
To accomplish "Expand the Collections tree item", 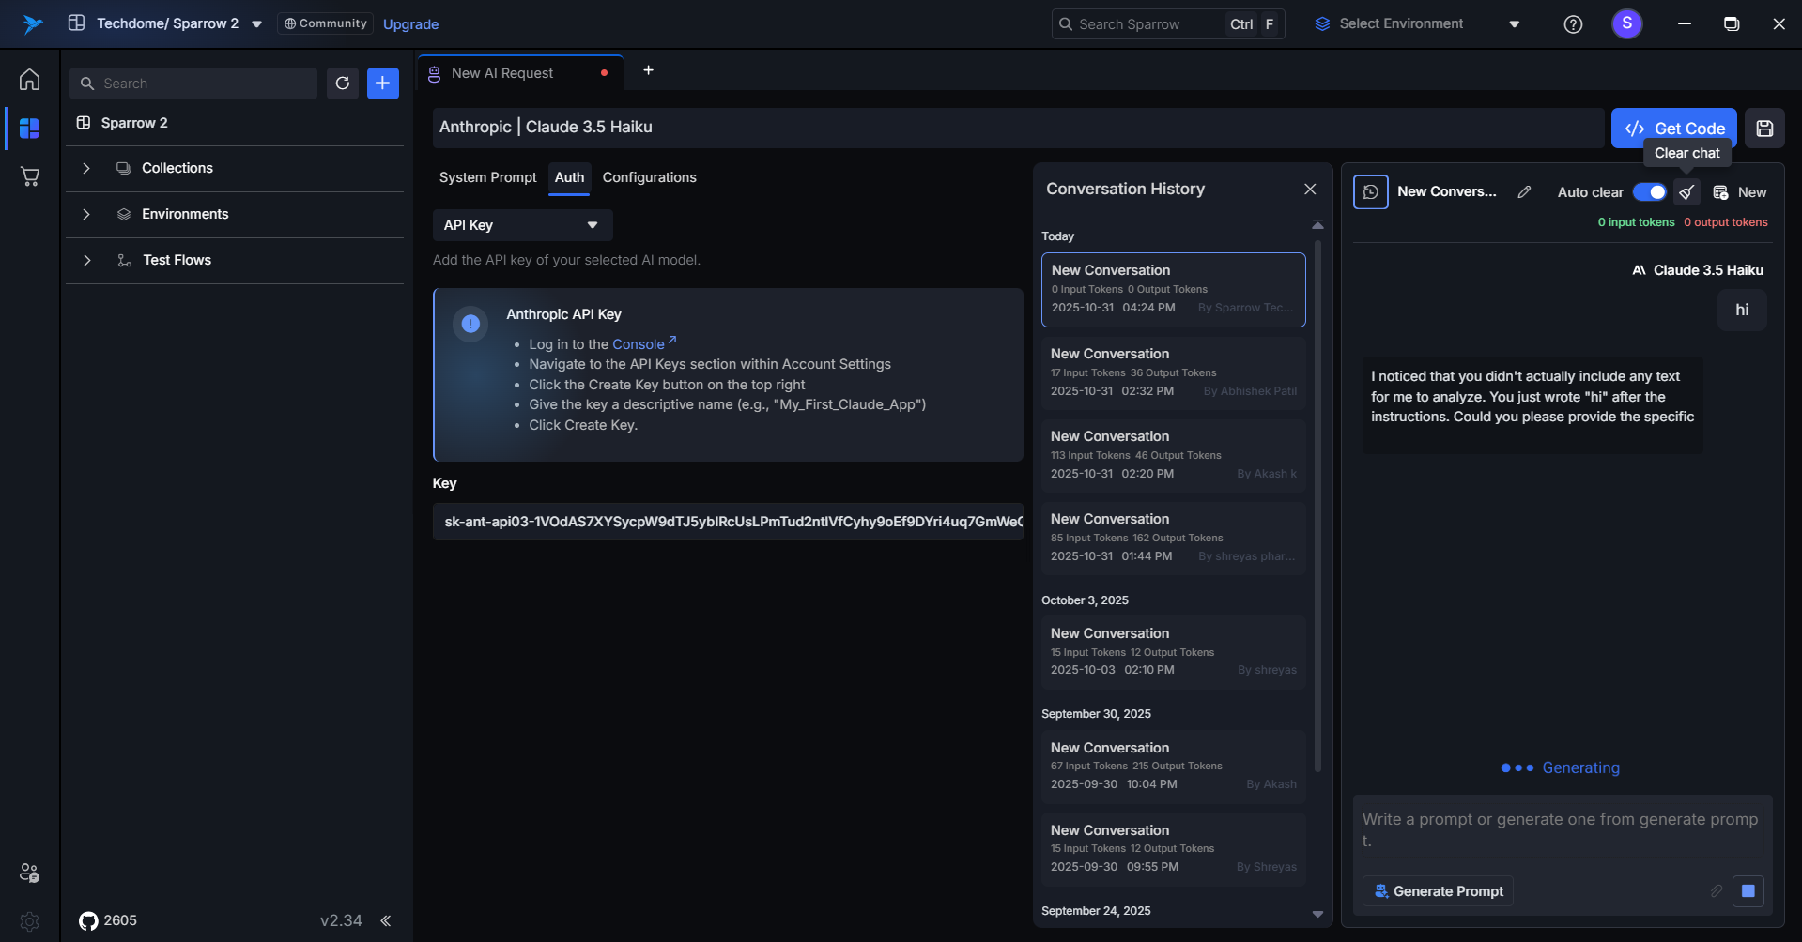I will coord(86,168).
